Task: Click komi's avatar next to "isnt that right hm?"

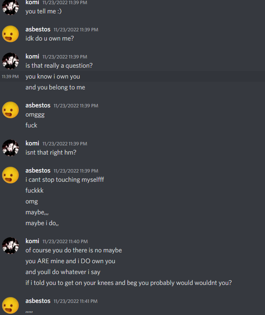Action: (10, 148)
